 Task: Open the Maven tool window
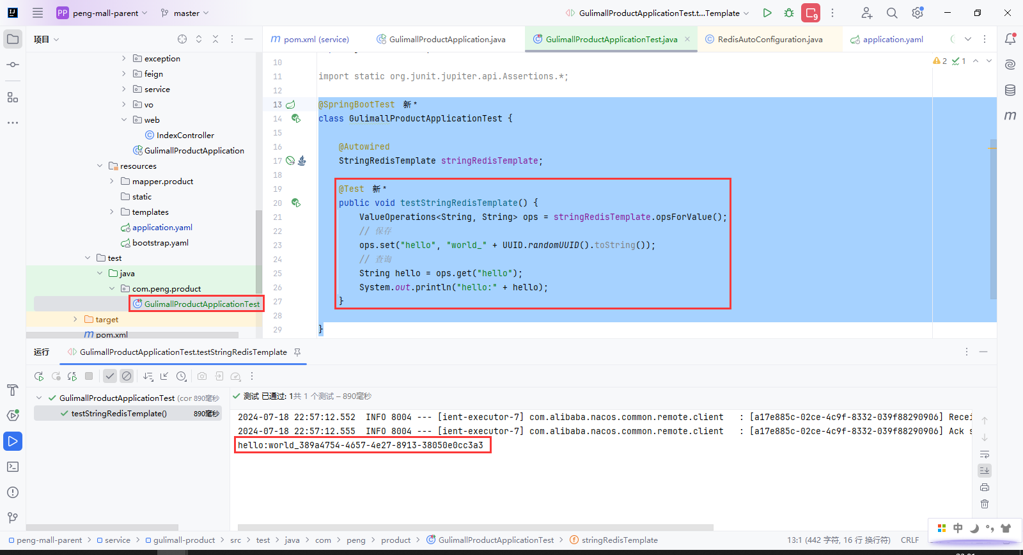pos(1010,116)
